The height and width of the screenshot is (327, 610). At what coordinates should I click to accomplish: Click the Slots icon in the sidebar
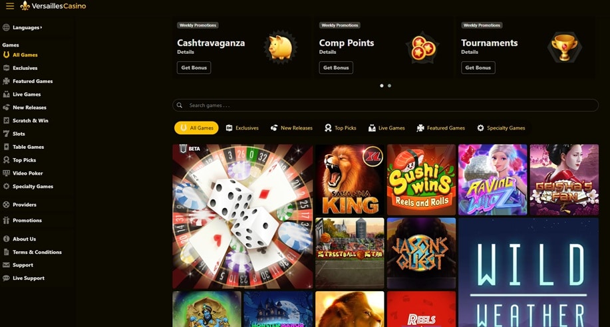pos(6,134)
